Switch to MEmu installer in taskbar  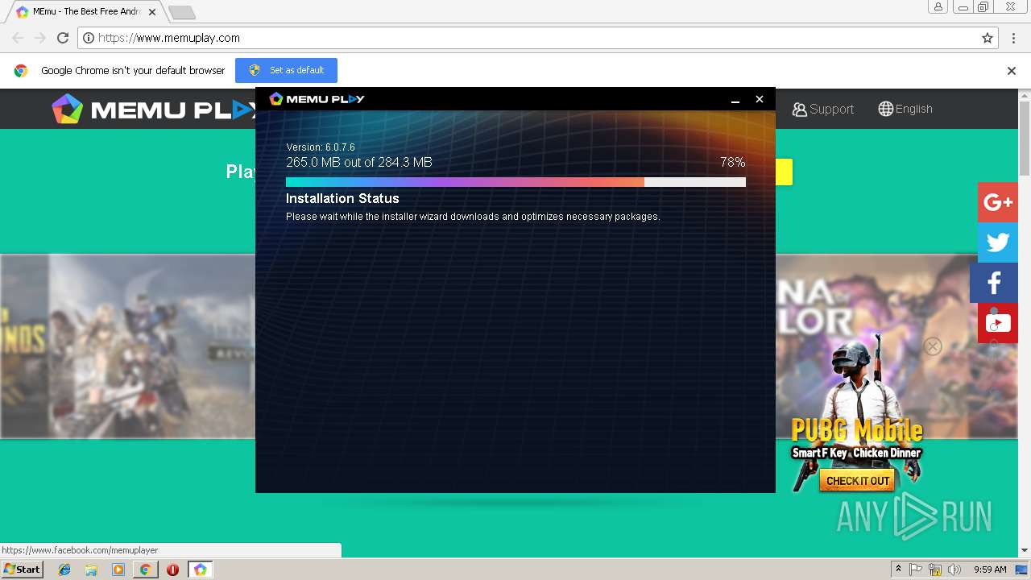pyautogui.click(x=200, y=570)
